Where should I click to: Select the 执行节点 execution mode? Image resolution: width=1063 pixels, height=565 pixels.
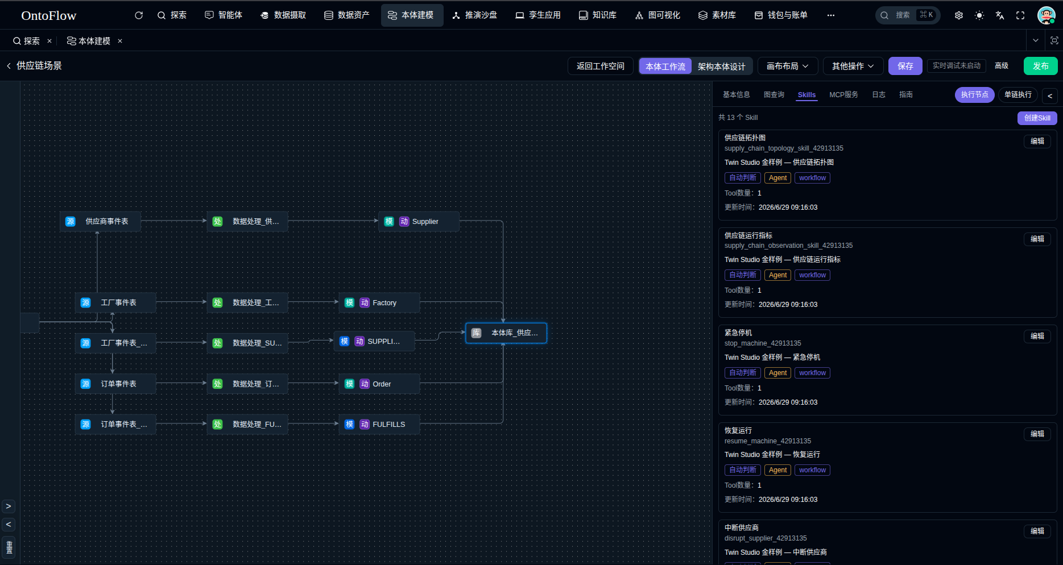[x=975, y=95]
